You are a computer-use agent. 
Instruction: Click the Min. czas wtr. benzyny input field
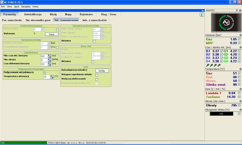pos(44,56)
